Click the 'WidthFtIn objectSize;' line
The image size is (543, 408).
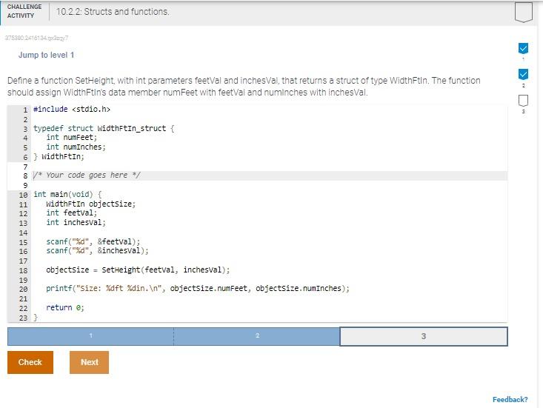tap(90, 204)
